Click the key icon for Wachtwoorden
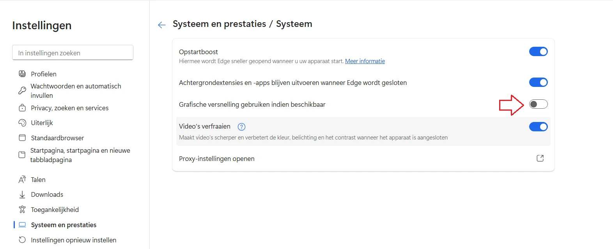 coord(22,91)
